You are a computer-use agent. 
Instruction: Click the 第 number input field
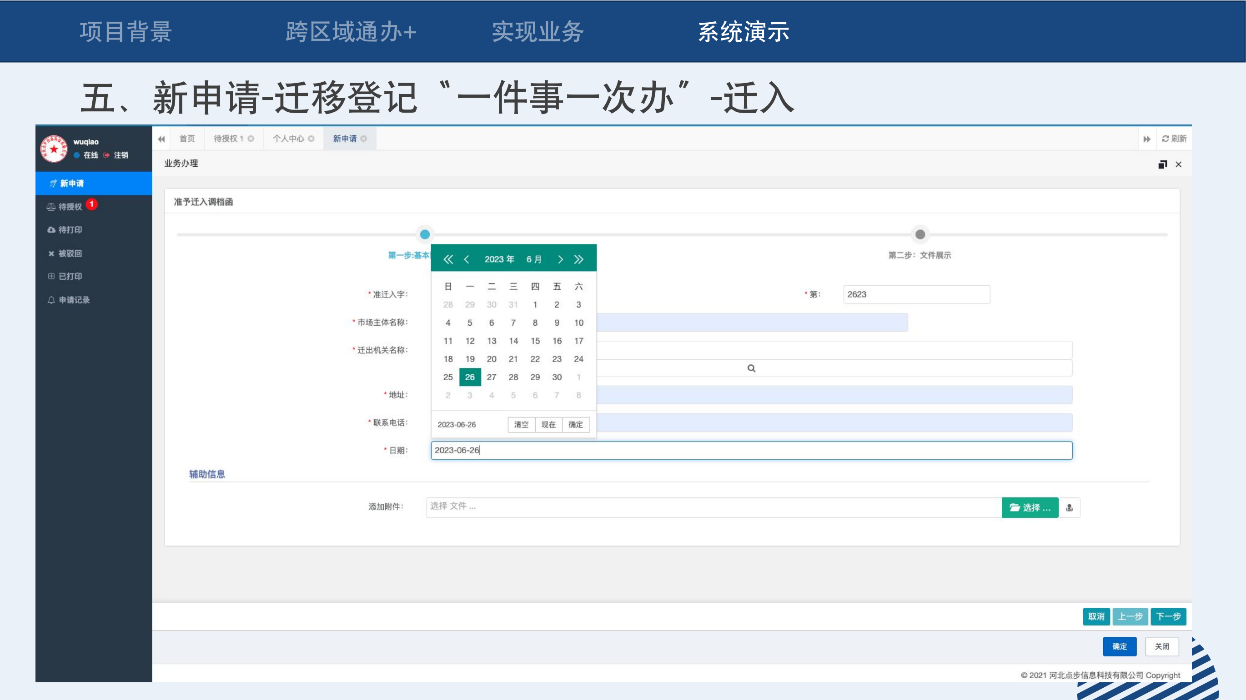[916, 294]
